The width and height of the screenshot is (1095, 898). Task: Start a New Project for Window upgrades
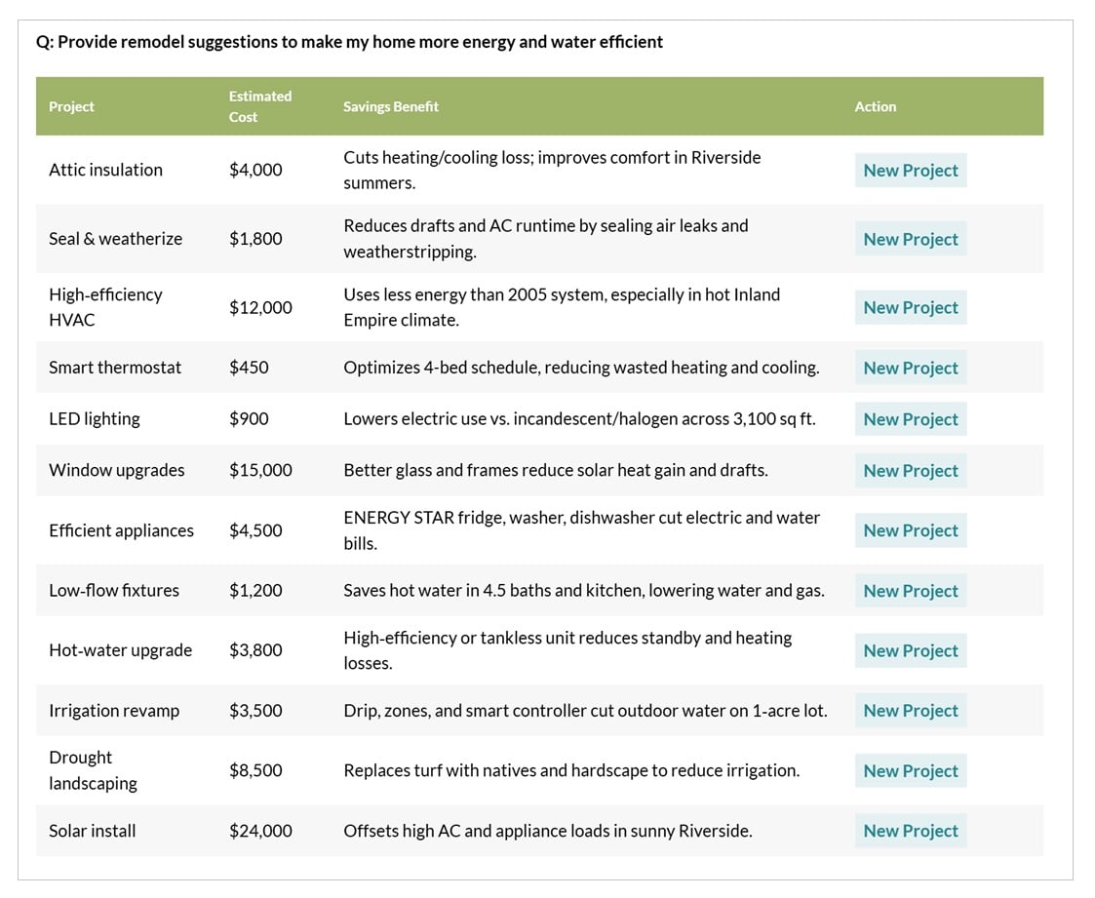(x=909, y=470)
